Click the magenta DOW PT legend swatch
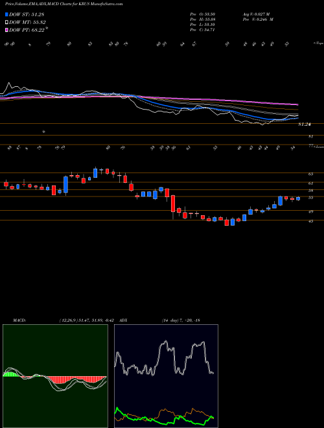The image size is (324, 428). 6,30
